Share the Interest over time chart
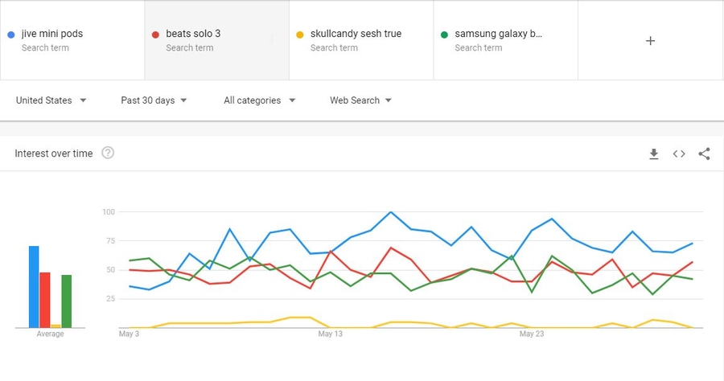 (x=704, y=154)
